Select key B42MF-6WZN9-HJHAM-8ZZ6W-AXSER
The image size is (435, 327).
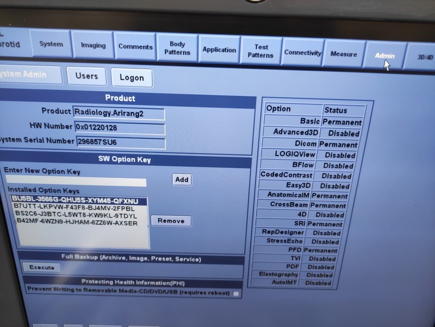(77, 223)
